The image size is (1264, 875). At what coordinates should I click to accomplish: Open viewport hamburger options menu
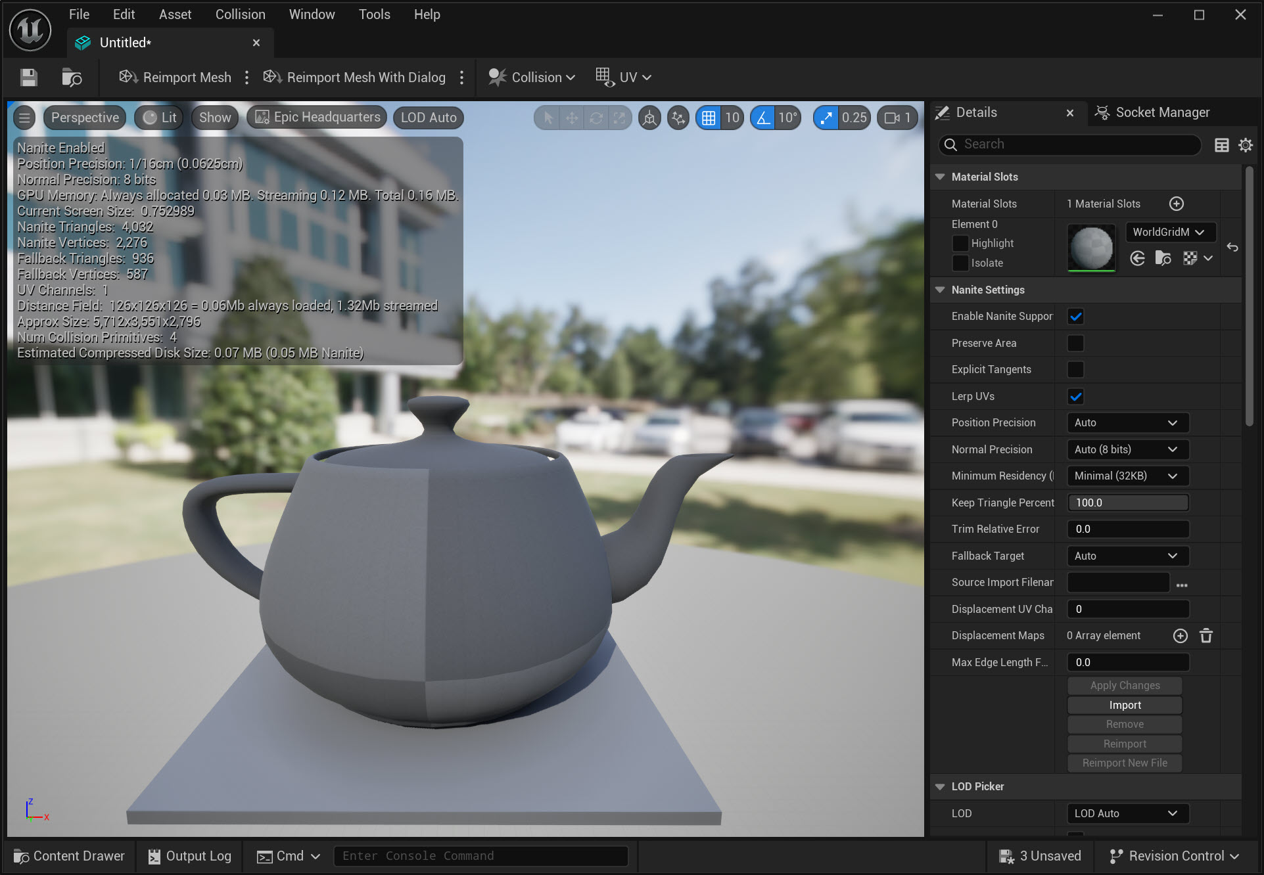[x=25, y=118]
